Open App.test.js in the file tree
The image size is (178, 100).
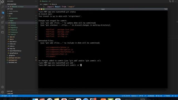13,41
